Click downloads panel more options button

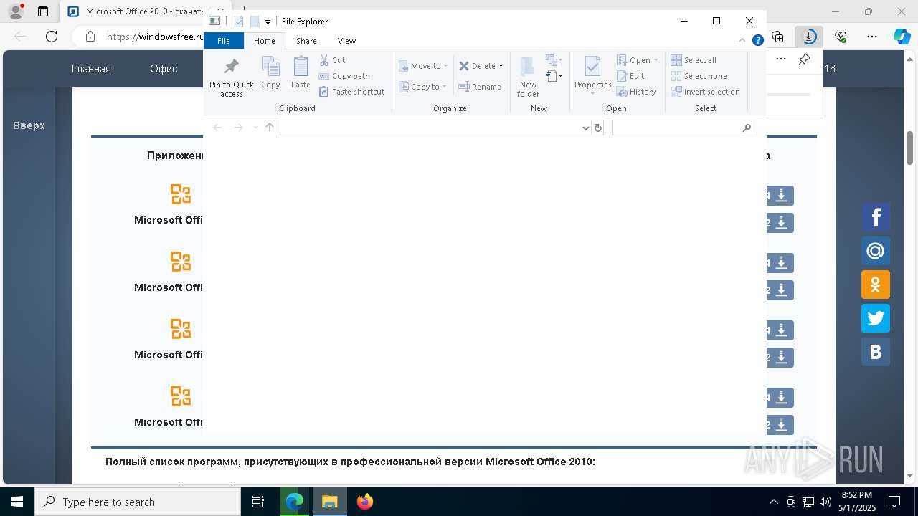tap(781, 59)
